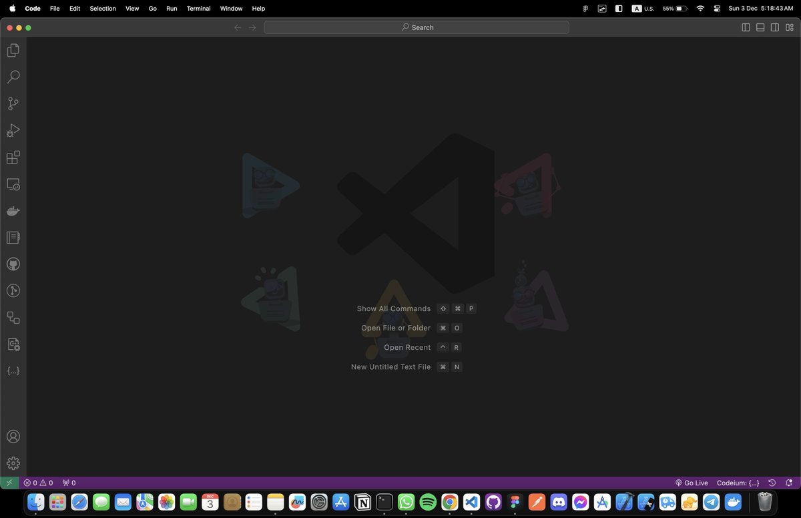Show errors and warnings count in status bar

pyautogui.click(x=38, y=483)
